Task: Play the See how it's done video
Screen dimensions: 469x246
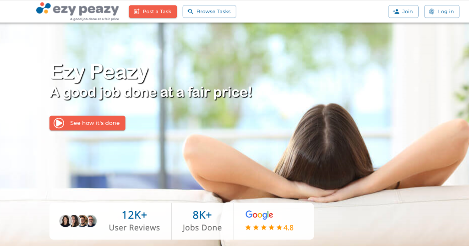Action: pos(87,123)
